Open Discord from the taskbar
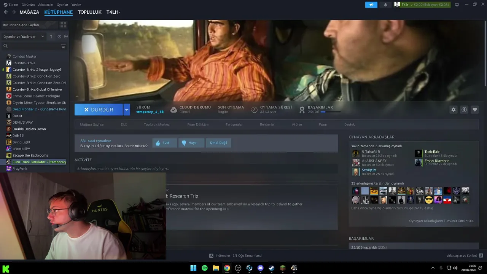Screen dimensions: 487x274 [260, 268]
